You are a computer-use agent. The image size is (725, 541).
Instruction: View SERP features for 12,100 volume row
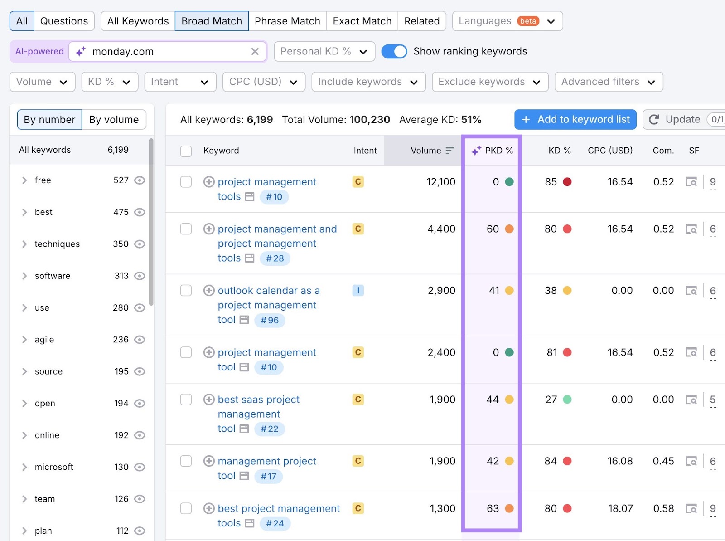(691, 182)
